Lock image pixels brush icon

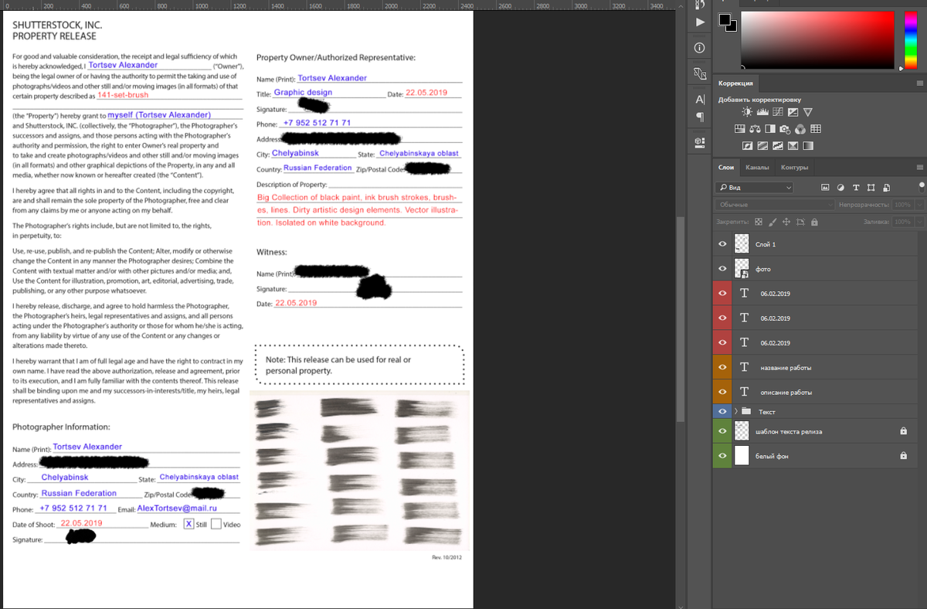772,222
